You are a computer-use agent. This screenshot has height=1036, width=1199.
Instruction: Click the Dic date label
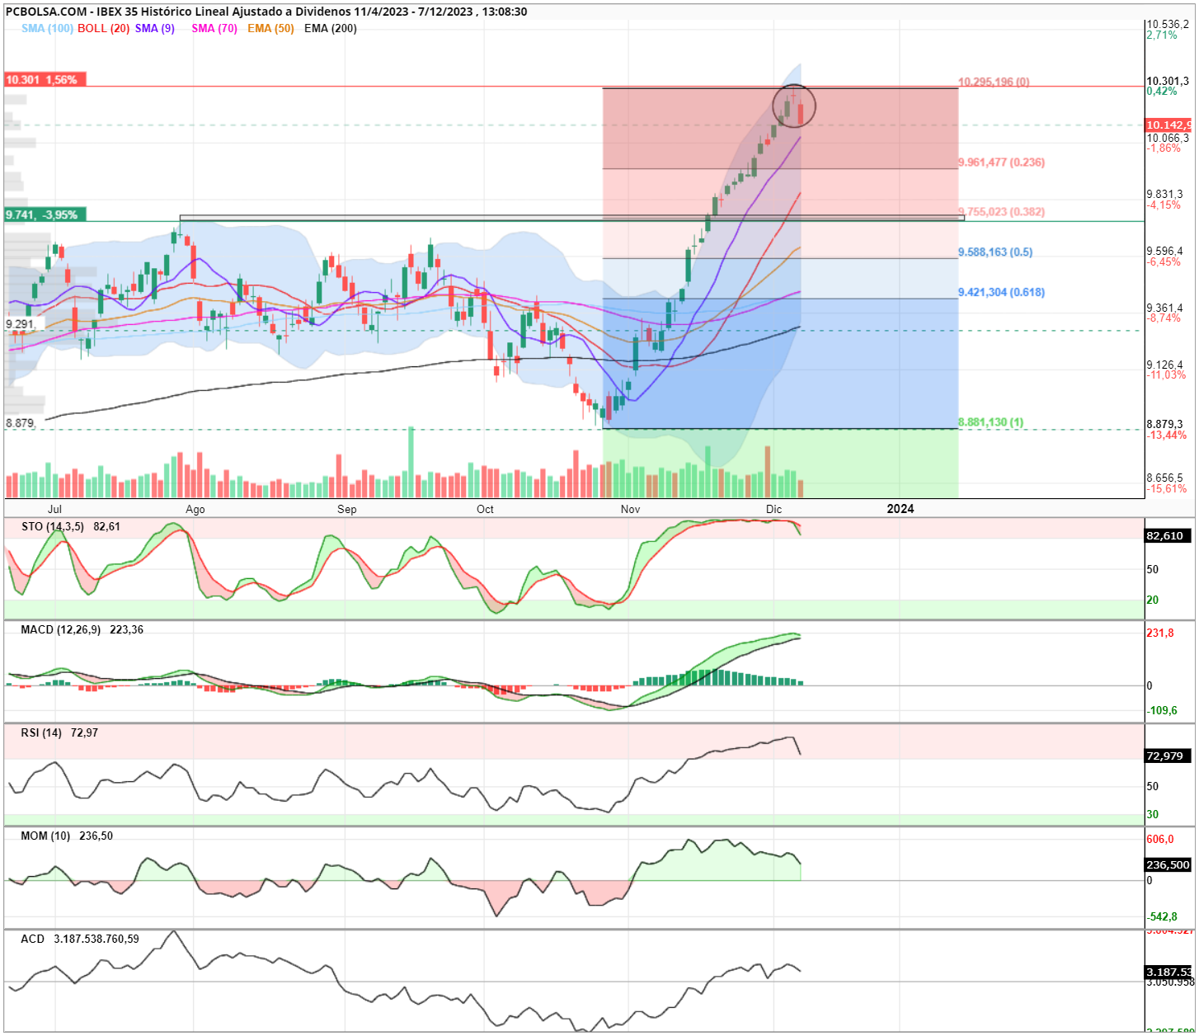coord(773,509)
